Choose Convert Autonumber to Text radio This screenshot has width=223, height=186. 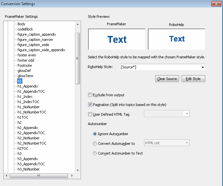(x=95, y=153)
